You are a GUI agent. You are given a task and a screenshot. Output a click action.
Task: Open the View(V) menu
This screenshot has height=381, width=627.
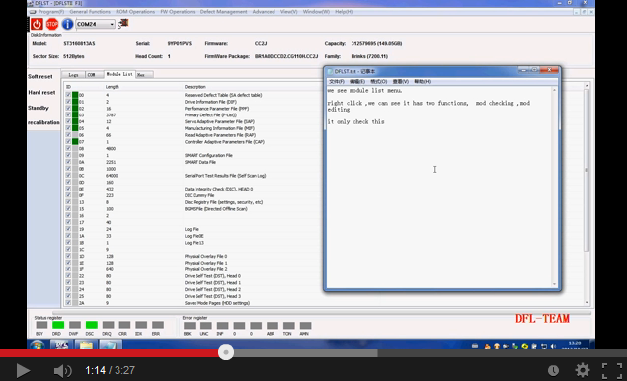(288, 12)
